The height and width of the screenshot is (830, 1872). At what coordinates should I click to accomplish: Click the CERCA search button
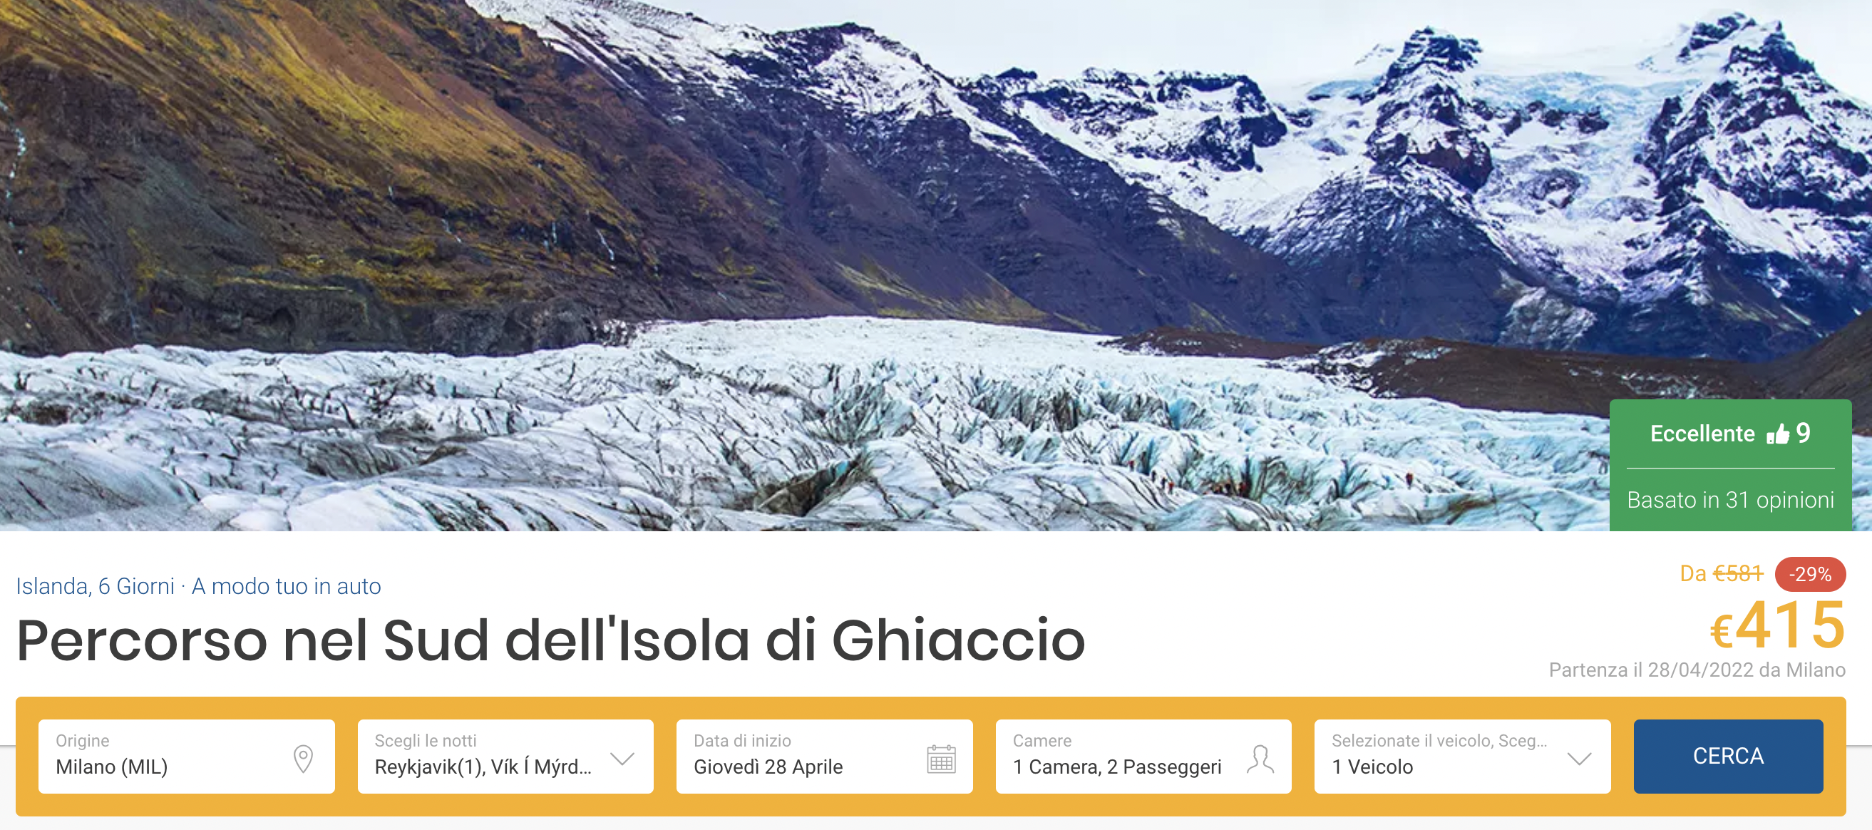pos(1728,756)
